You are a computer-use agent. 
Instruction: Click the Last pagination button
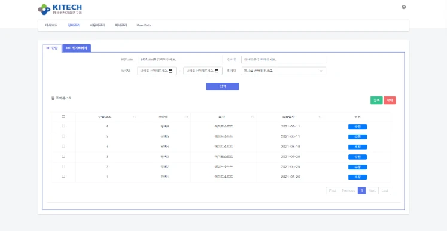pyautogui.click(x=385, y=190)
